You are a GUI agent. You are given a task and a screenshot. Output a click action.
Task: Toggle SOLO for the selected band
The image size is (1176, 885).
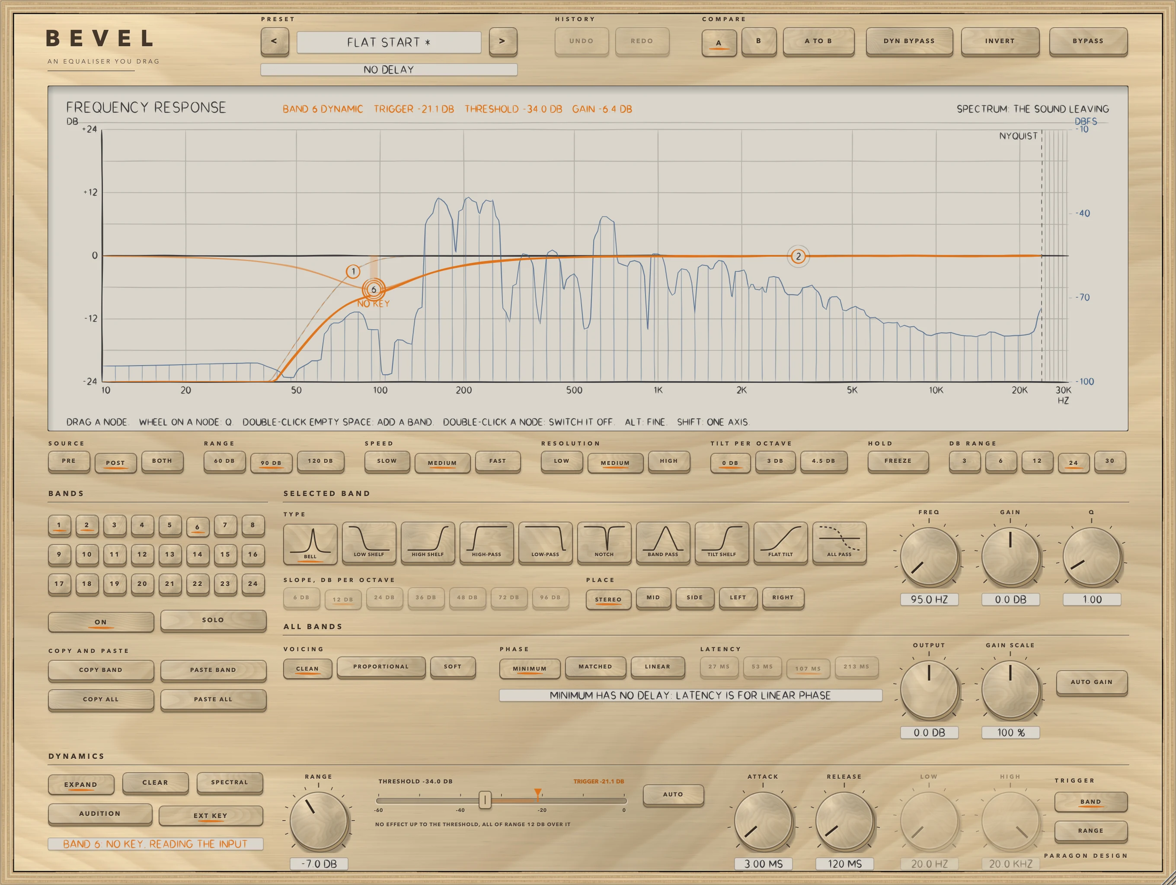(213, 620)
